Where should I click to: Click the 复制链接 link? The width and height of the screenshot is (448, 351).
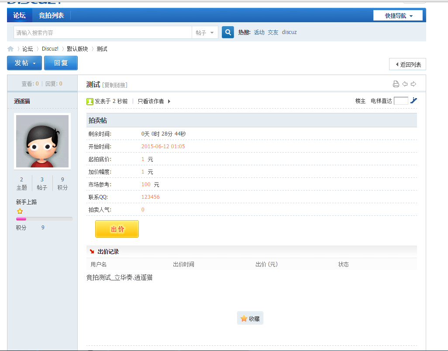[114, 85]
